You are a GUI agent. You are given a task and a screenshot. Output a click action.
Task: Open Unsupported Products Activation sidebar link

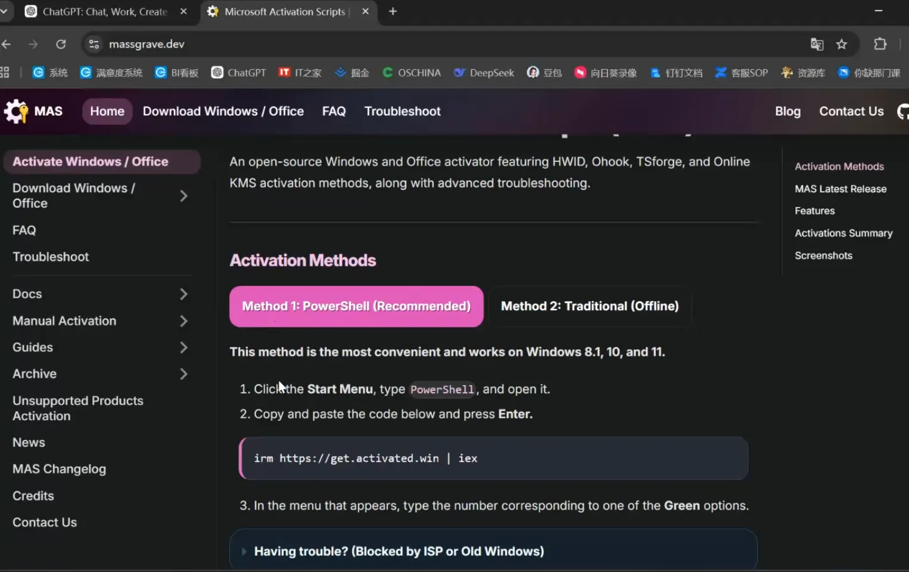point(78,408)
